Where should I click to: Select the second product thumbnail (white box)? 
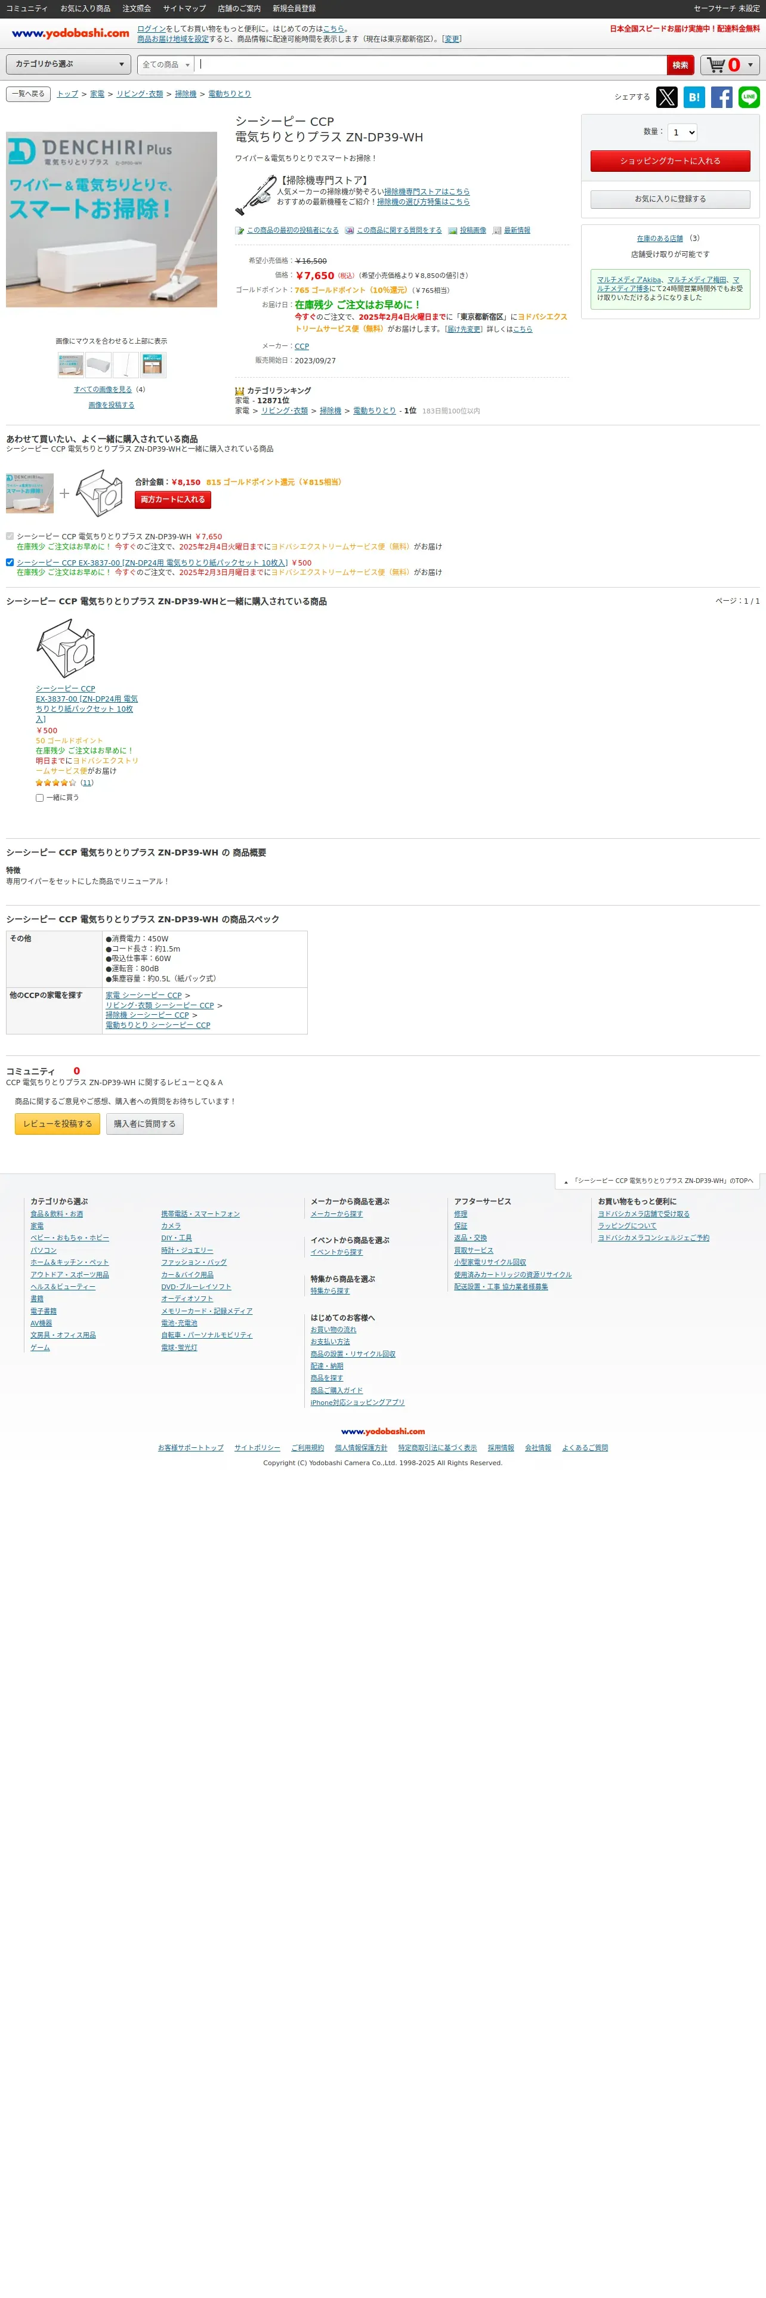(x=98, y=364)
